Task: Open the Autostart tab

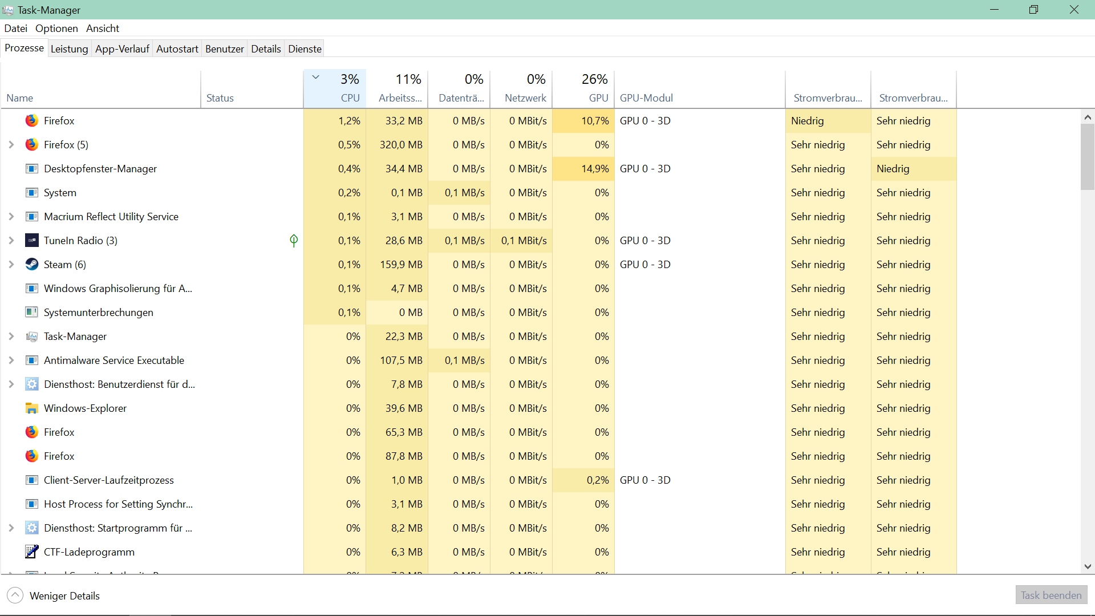Action: coord(177,48)
